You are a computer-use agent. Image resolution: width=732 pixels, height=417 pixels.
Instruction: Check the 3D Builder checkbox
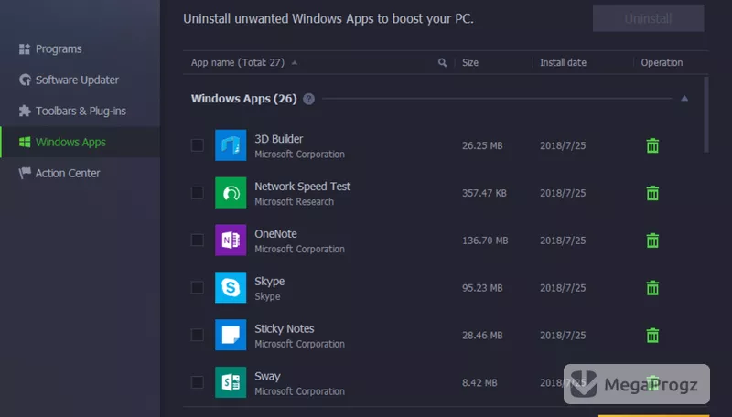198,145
